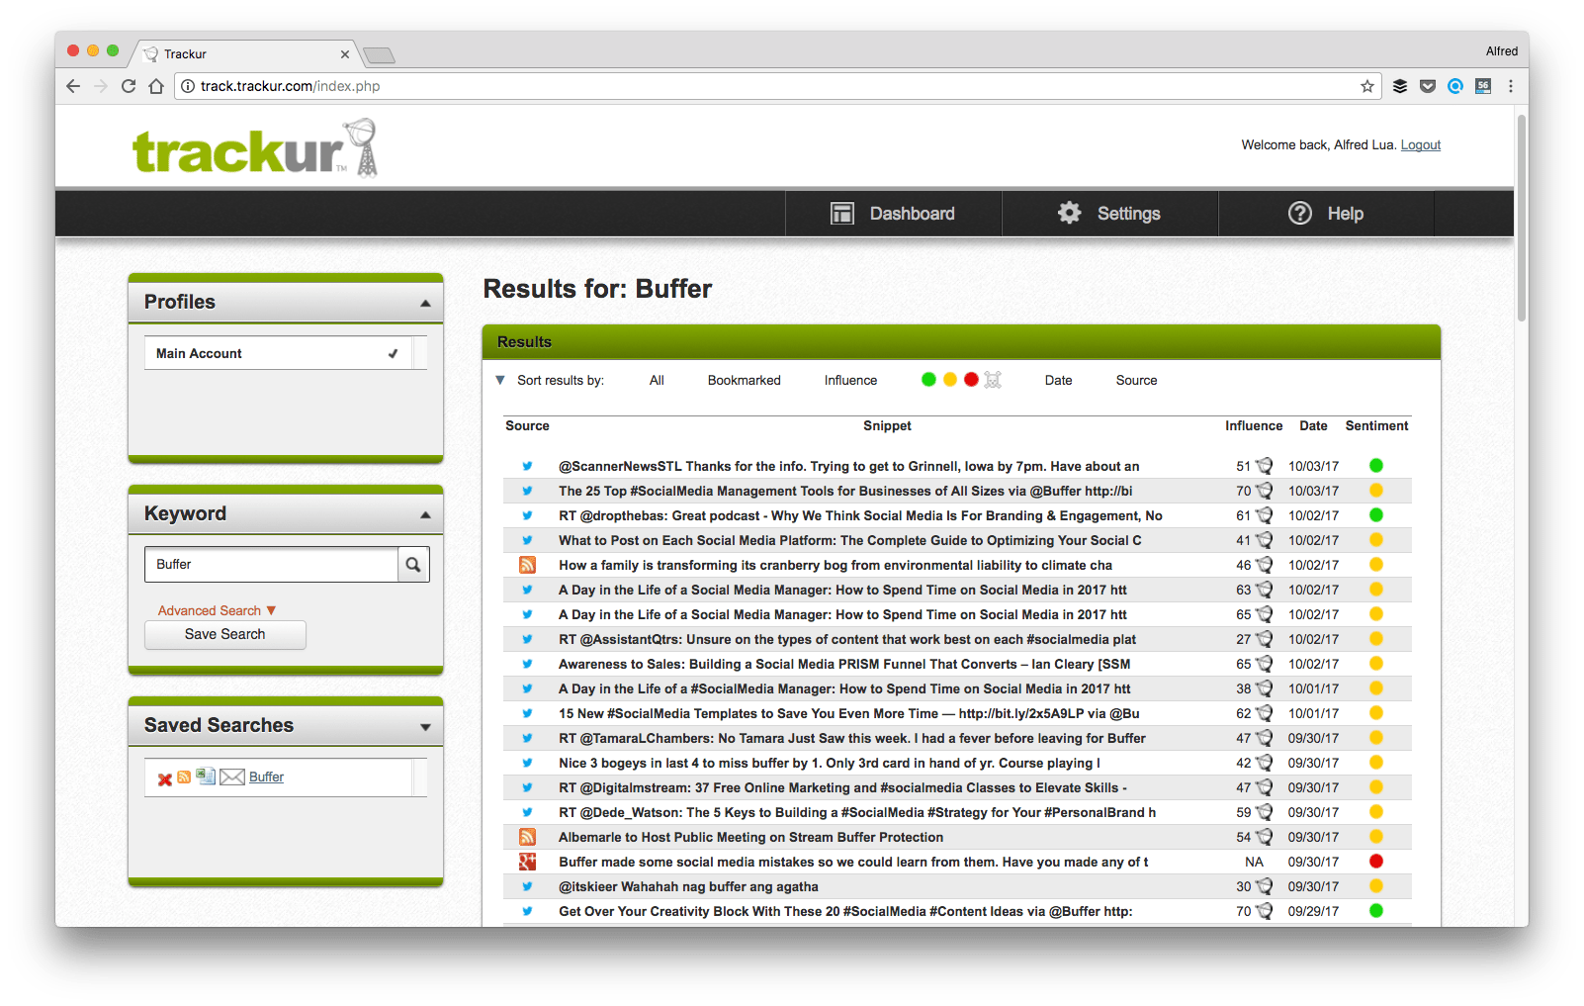This screenshot has width=1584, height=1006.
Task: Expand the Advanced Search options
Action: click(215, 610)
